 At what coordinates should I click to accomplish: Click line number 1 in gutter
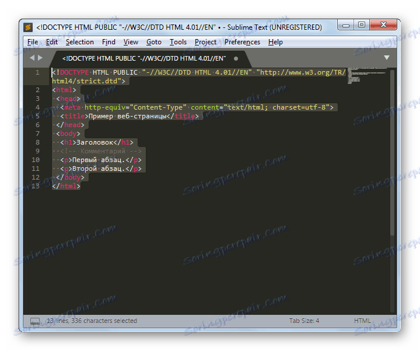(x=37, y=72)
